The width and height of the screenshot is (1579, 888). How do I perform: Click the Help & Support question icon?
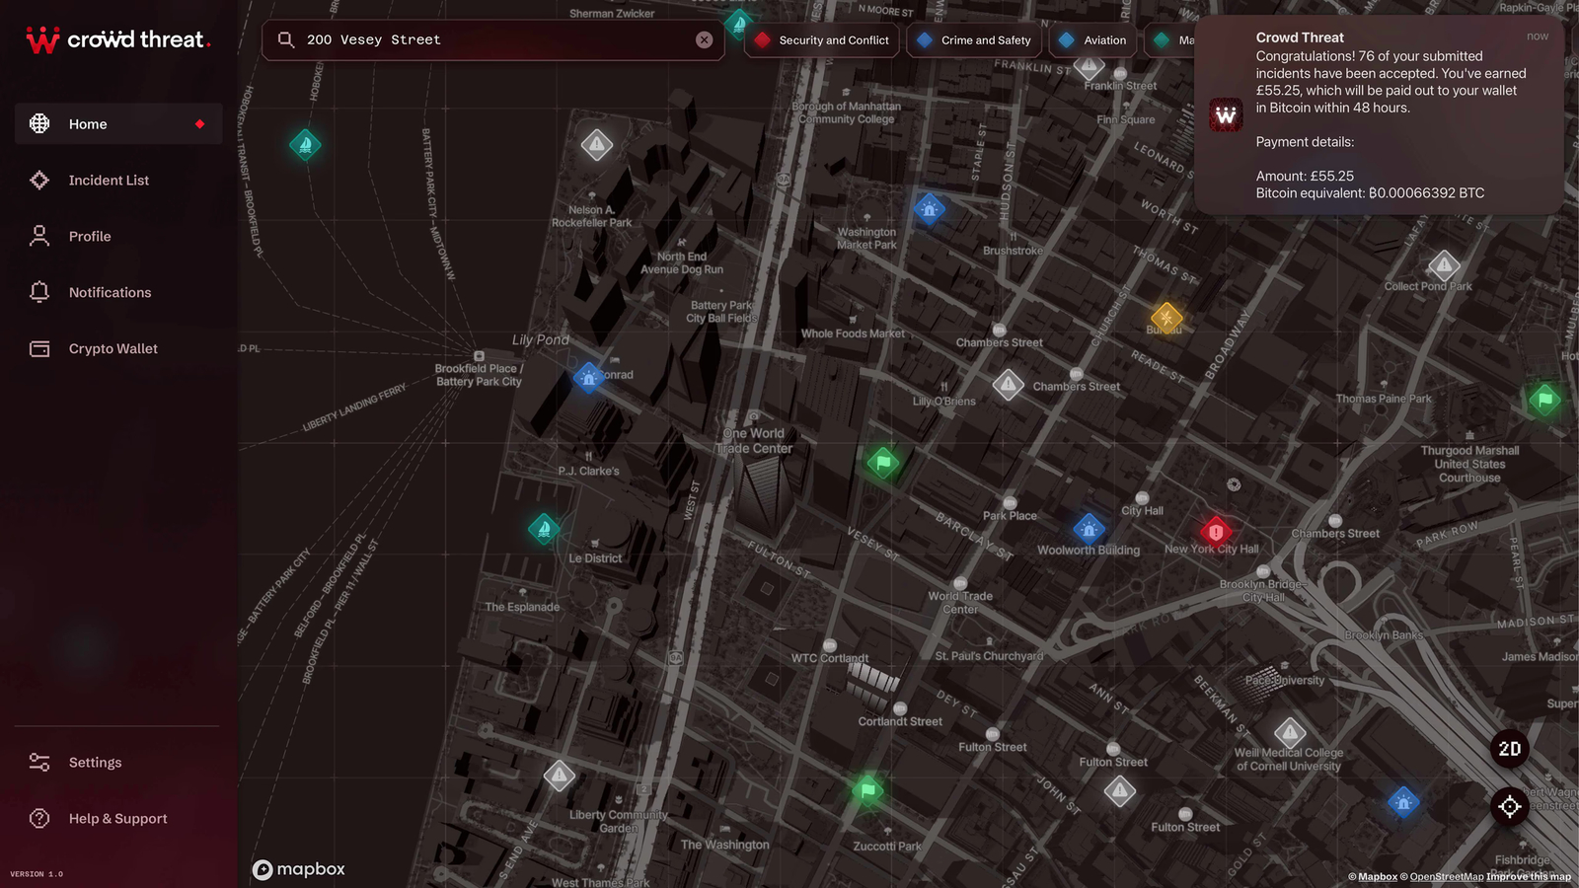tap(39, 818)
